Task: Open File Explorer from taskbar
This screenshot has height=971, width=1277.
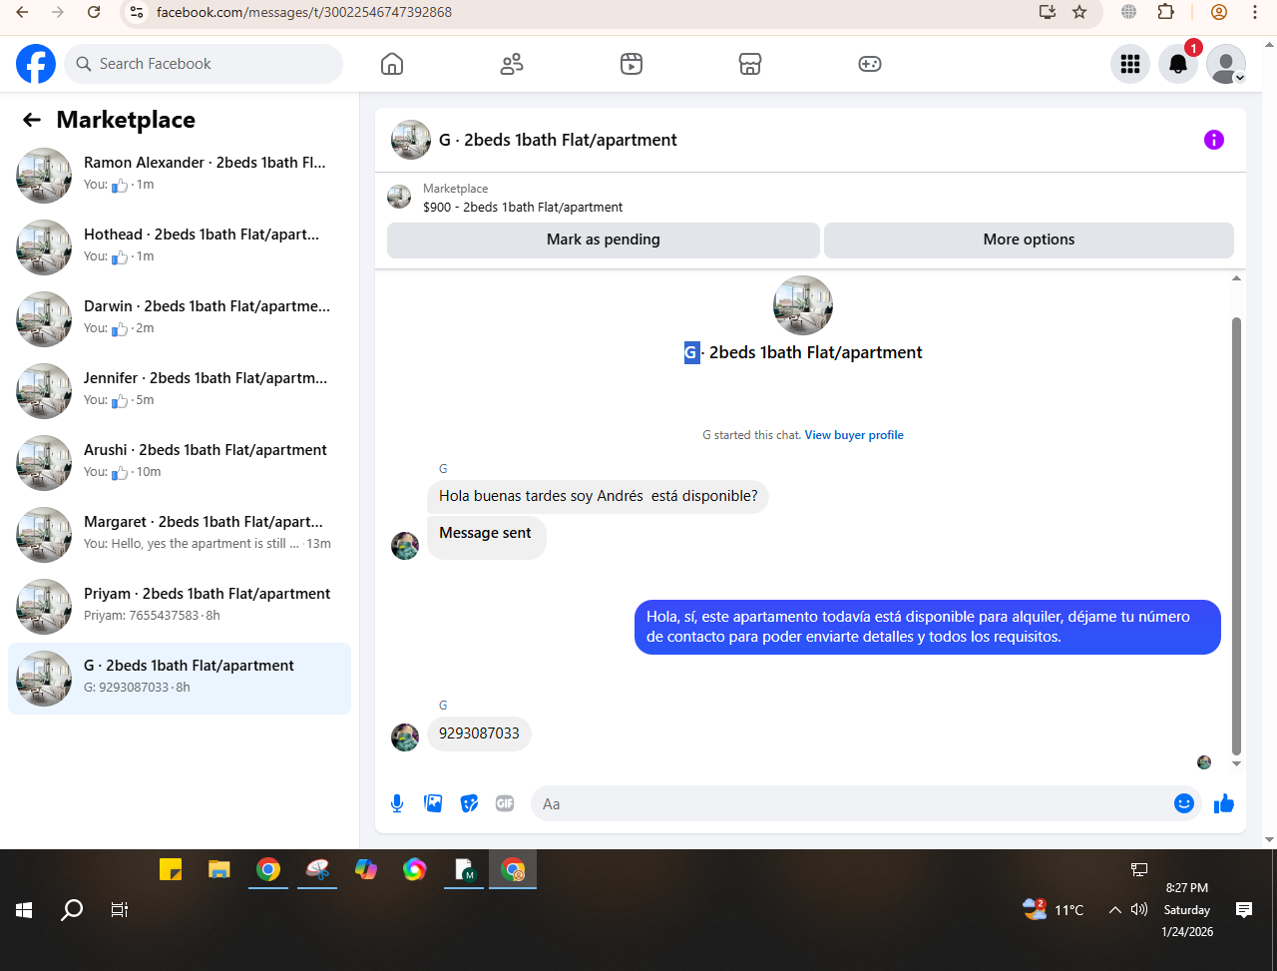Action: click(x=219, y=870)
